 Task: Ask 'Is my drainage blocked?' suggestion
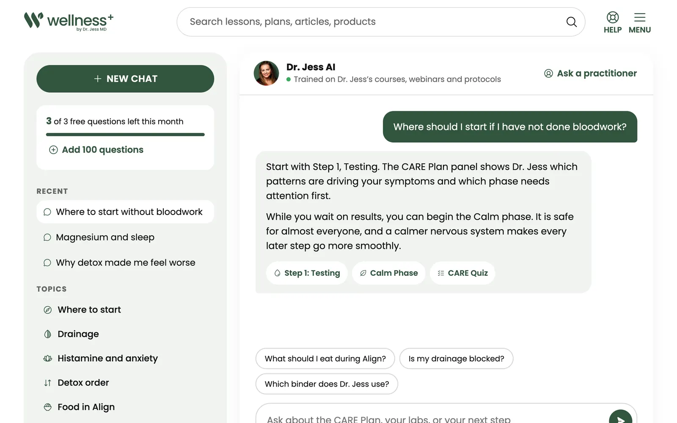click(456, 359)
